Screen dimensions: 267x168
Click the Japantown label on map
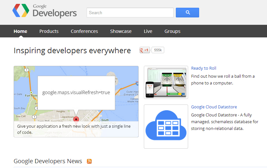pyautogui.click(x=68, y=117)
